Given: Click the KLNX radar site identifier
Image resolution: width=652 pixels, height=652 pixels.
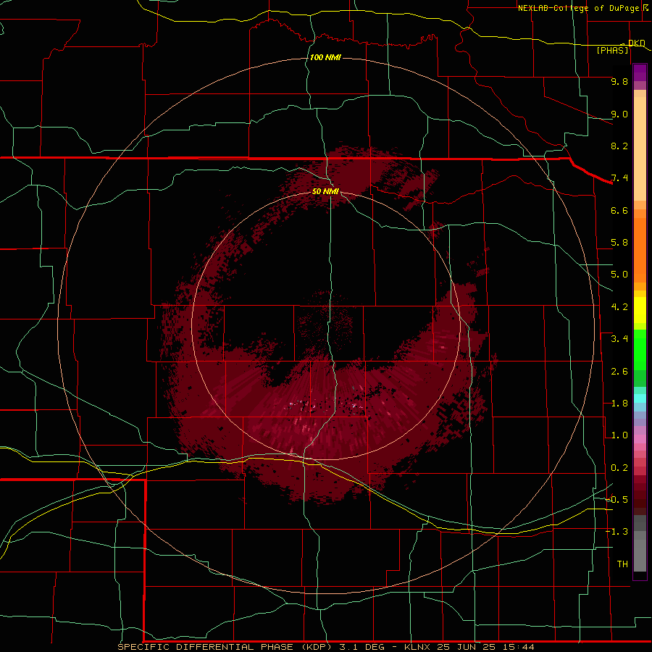Looking at the screenshot, I should (418, 647).
